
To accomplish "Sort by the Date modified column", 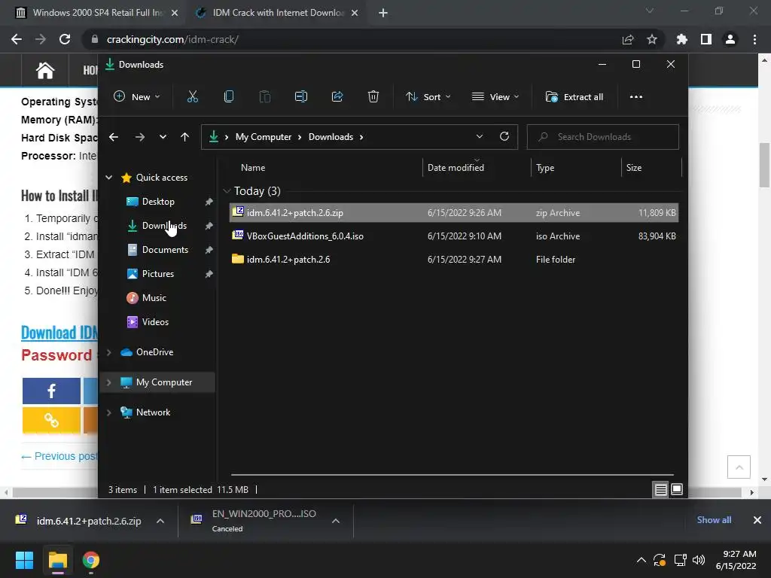I will [x=456, y=168].
